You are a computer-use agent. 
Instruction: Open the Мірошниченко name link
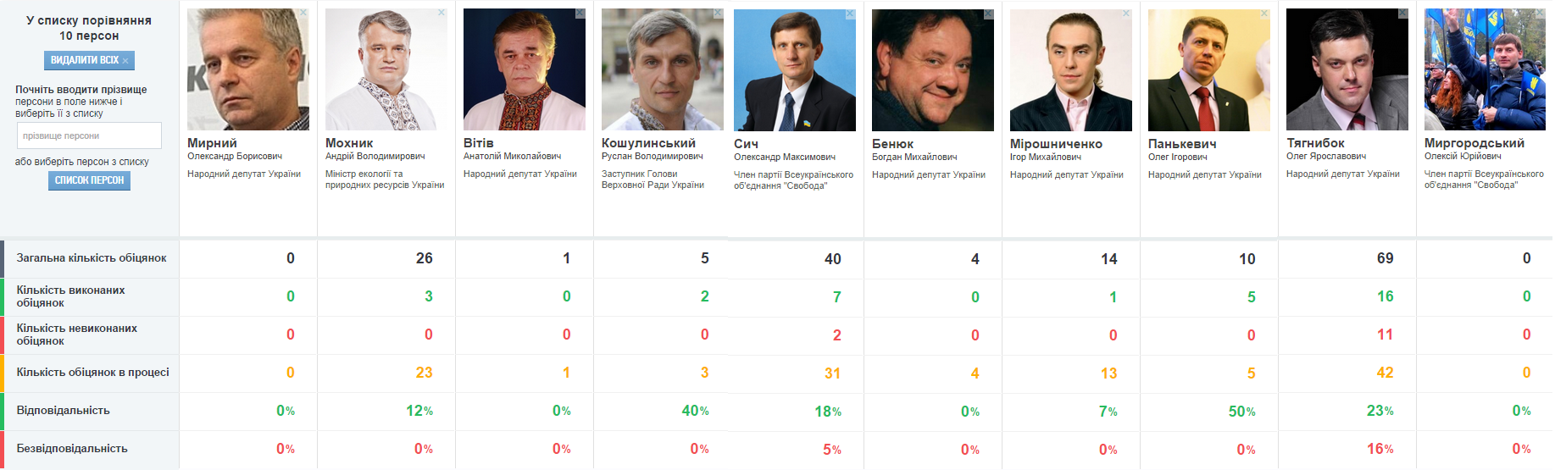click(1056, 144)
